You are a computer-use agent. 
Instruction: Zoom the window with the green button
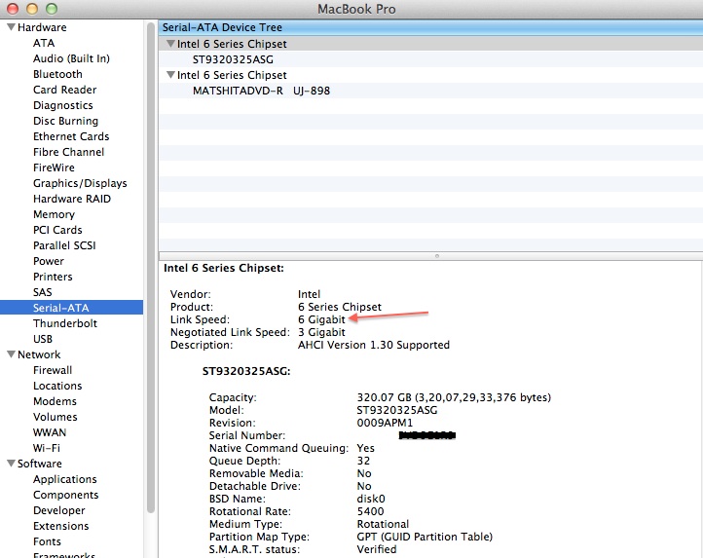(x=52, y=9)
